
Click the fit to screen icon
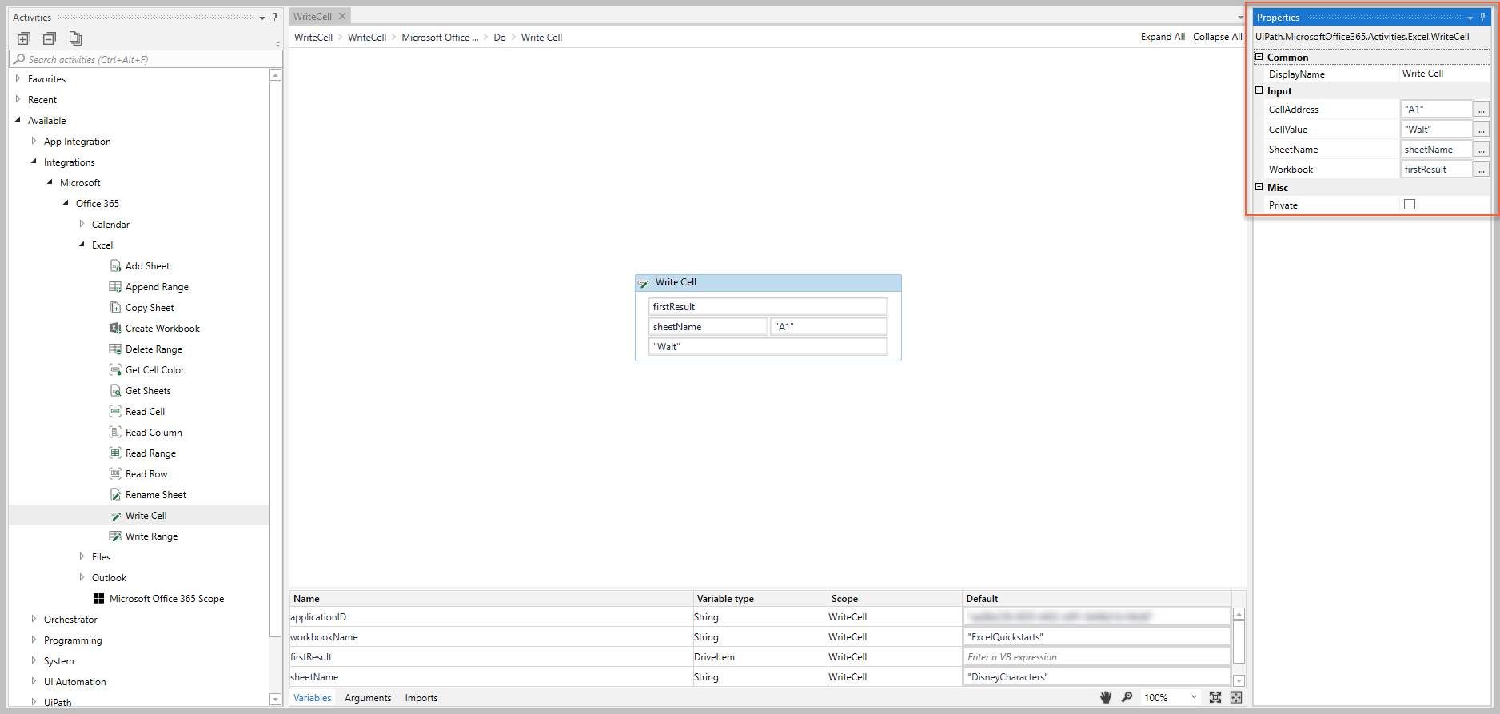(x=1215, y=697)
